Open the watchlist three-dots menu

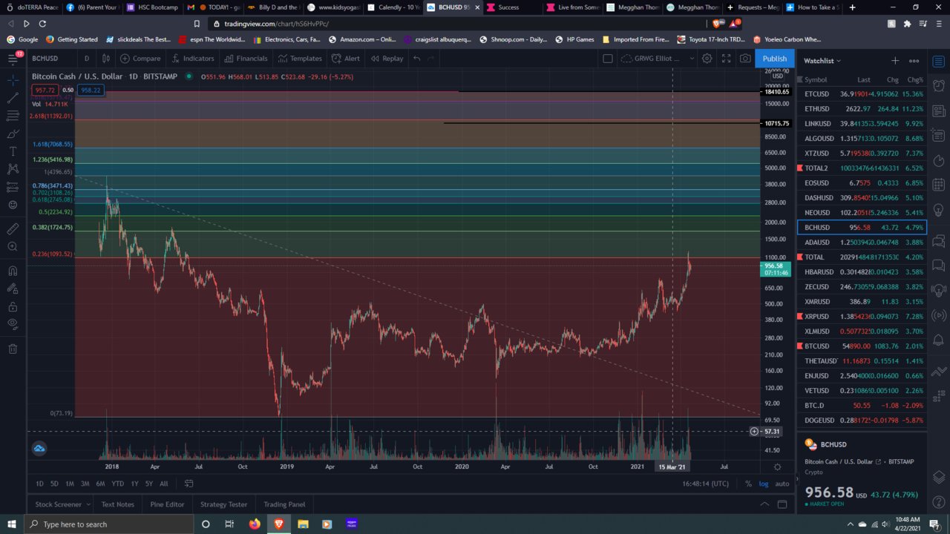[x=914, y=61]
